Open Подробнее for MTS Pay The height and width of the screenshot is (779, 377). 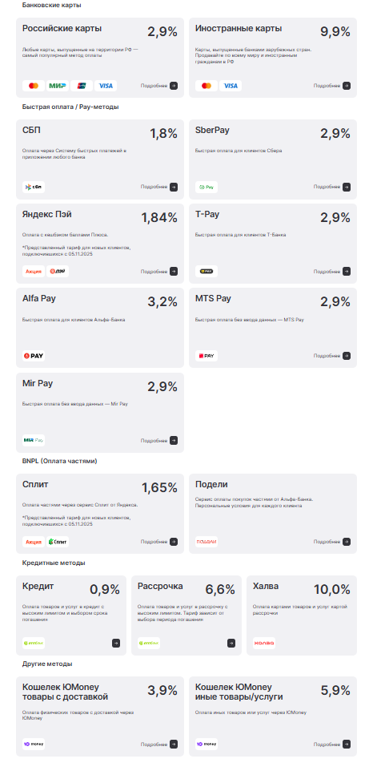point(332,356)
